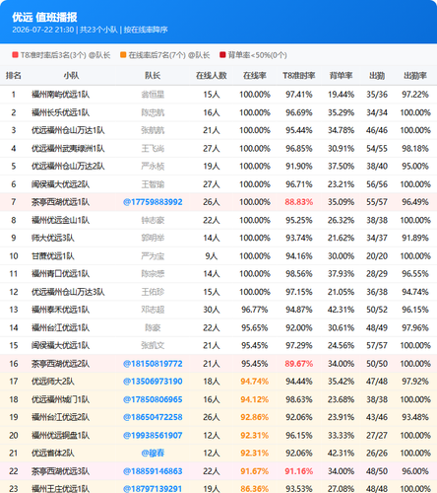Click the dark red 背单率<50% legend swatch

[x=222, y=55]
